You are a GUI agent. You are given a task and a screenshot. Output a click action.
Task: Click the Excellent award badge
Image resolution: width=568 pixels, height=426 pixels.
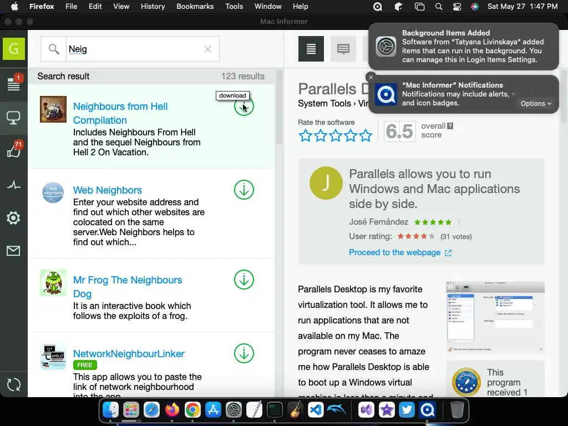(x=466, y=383)
